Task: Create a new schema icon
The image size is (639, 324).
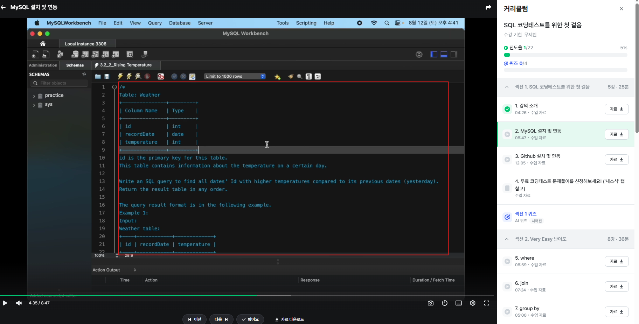Action: 75,54
